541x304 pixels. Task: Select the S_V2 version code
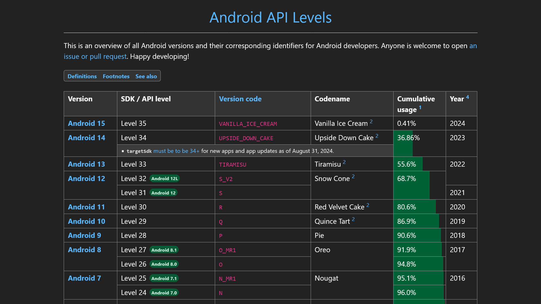click(226, 179)
